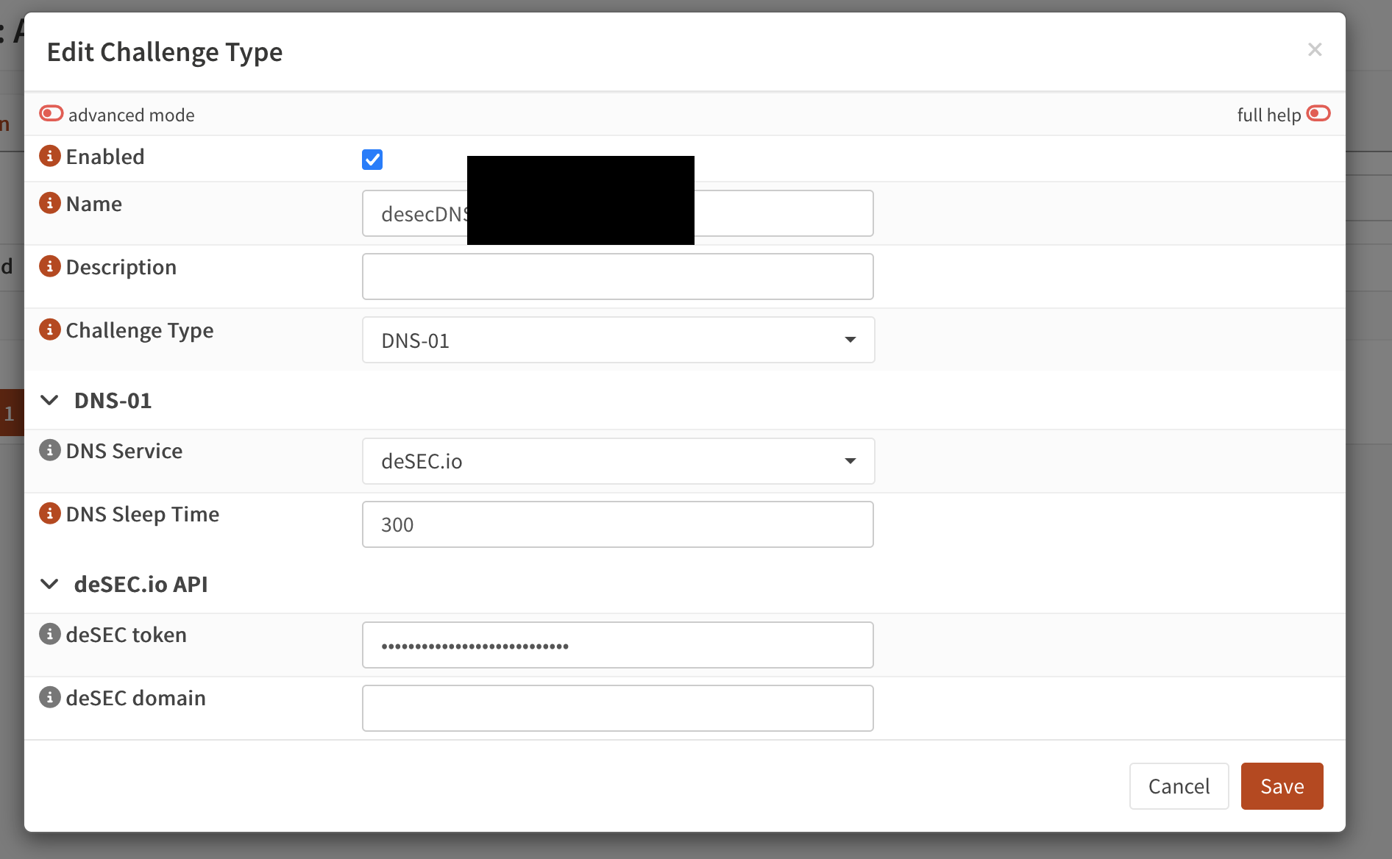Enable the full help toggle
1392x859 pixels.
pos(1318,114)
